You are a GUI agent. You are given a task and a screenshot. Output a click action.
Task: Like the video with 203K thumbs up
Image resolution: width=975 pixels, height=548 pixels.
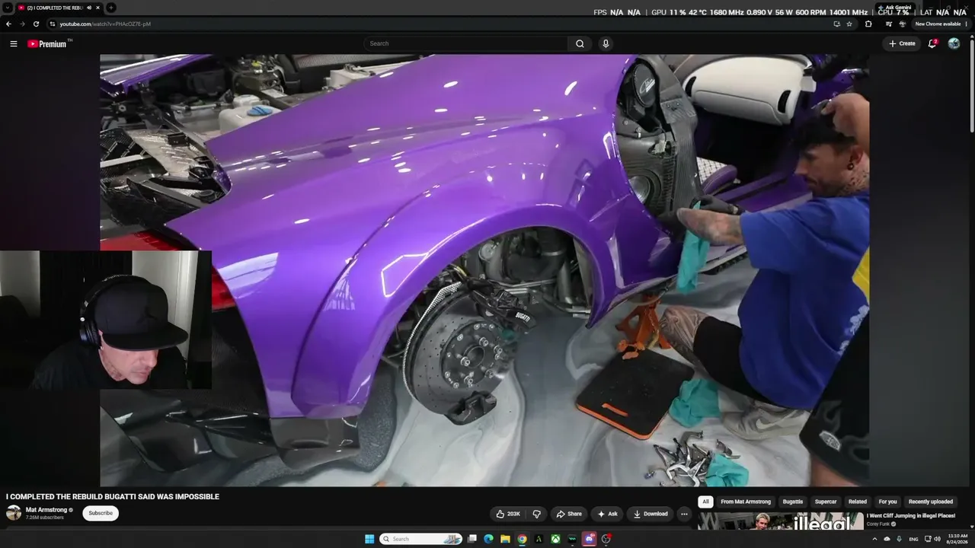[508, 514]
